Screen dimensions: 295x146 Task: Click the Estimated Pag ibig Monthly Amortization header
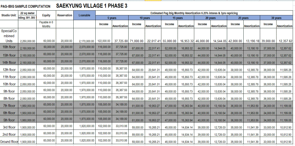[194, 13]
